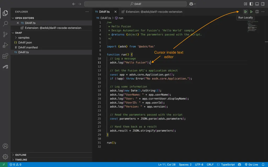Open errors and warnings count
Image resolution: width=268 pixels, height=167 pixels.
coord(15,165)
